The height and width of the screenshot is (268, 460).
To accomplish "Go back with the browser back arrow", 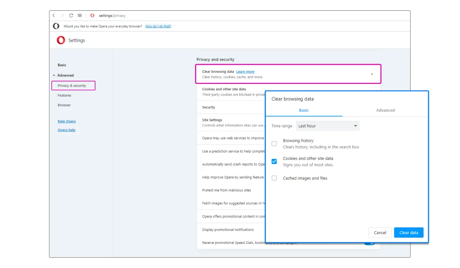I will [54, 16].
